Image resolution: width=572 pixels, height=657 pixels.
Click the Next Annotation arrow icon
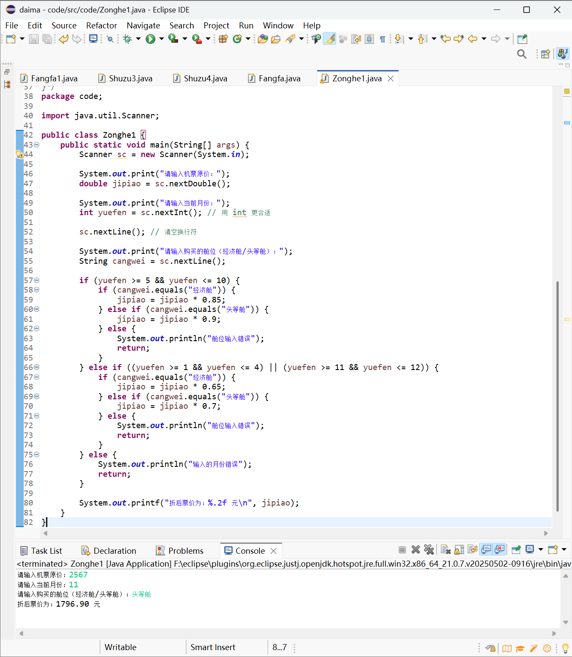click(399, 39)
